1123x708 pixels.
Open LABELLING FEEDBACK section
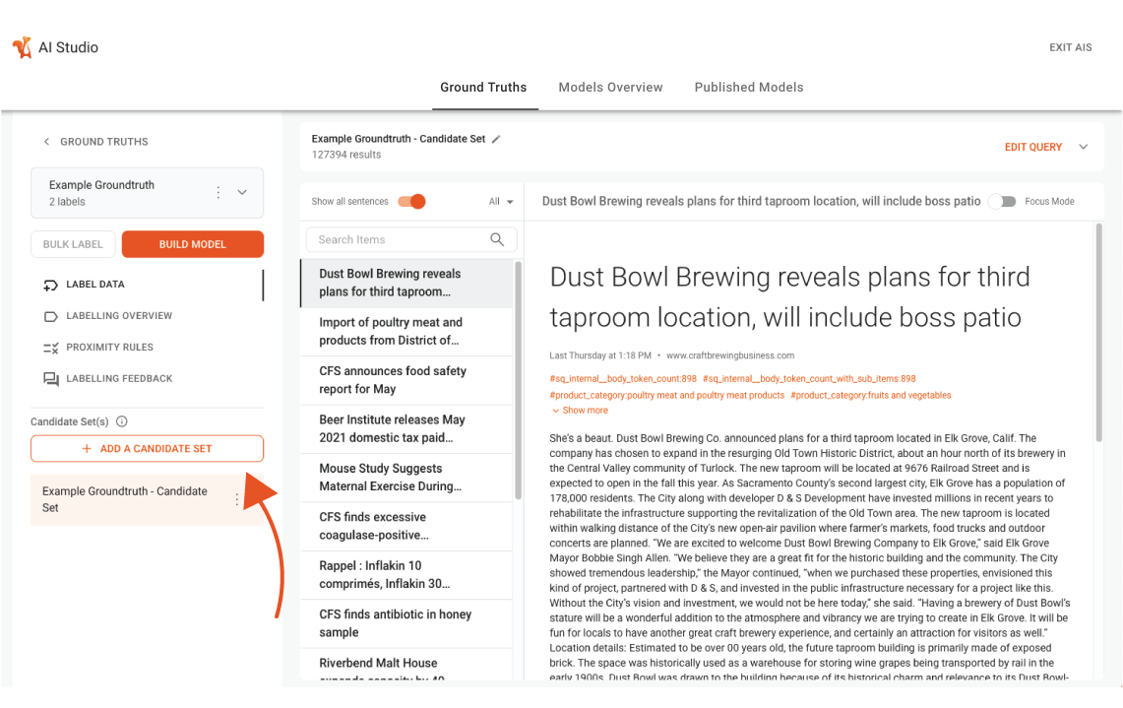coord(120,379)
